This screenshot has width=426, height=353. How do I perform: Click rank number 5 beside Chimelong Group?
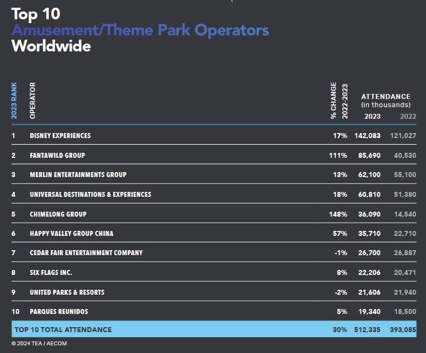(x=13, y=214)
